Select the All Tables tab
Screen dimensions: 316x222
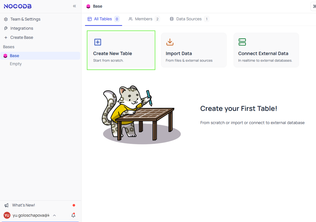click(103, 19)
